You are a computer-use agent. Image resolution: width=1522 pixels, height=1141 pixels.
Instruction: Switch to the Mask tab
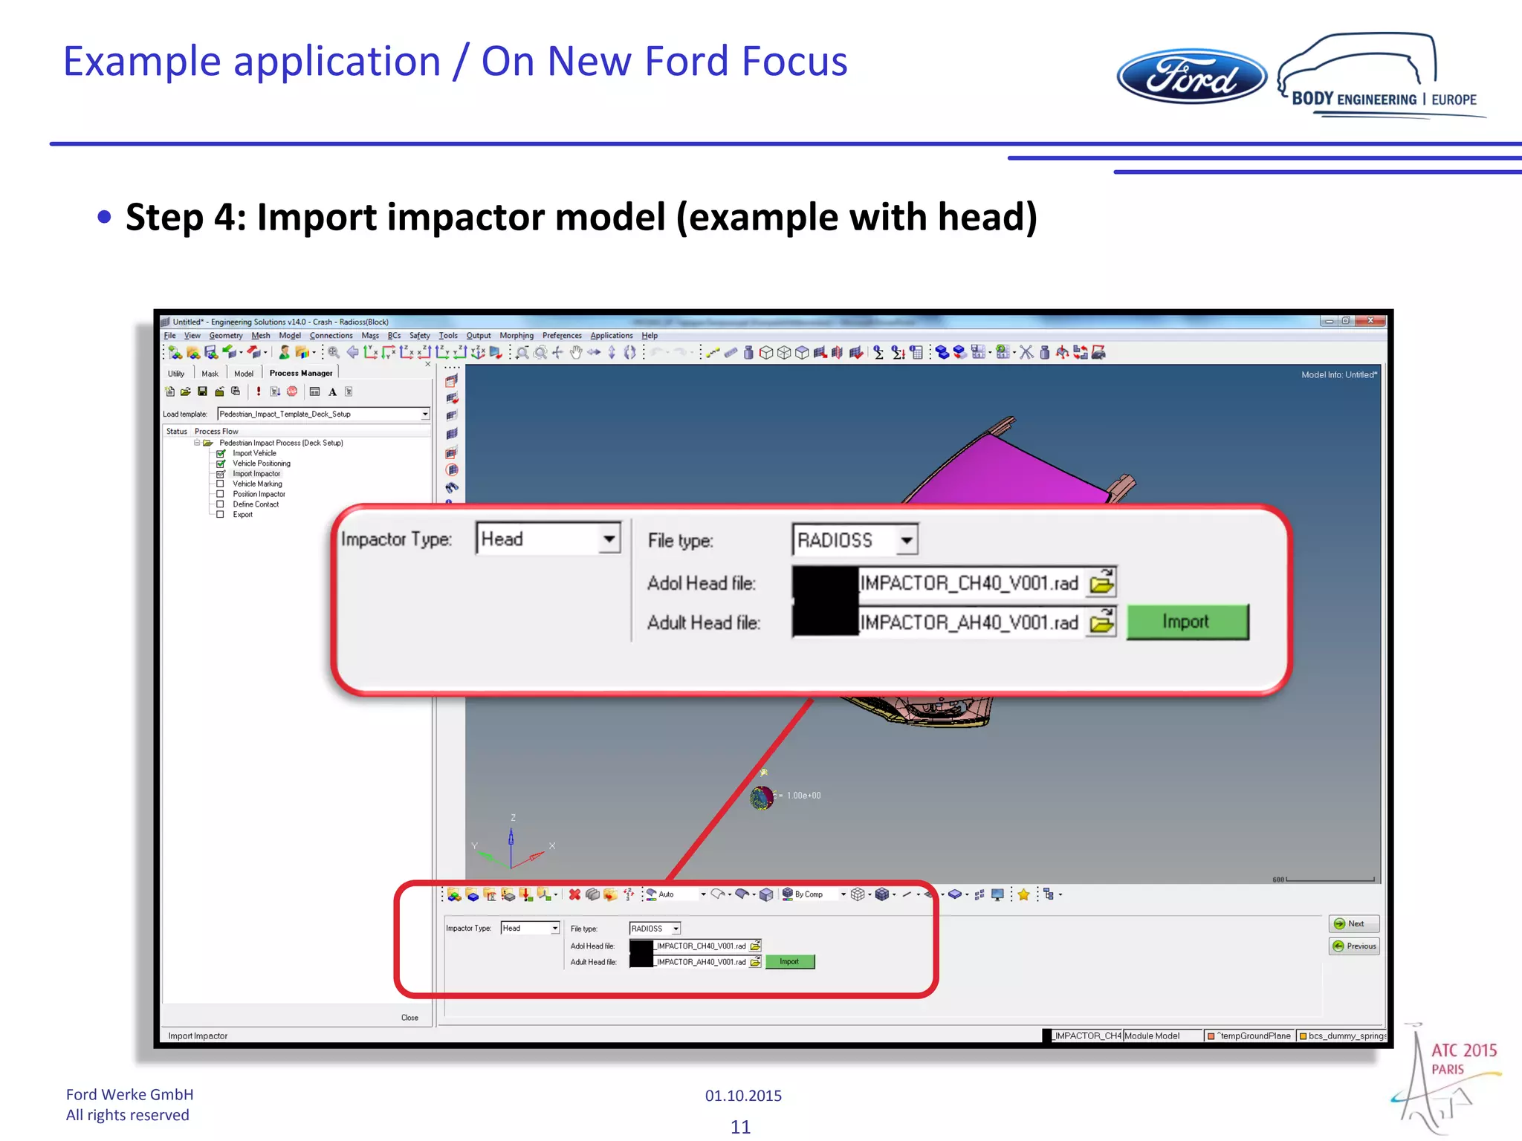[x=210, y=374]
